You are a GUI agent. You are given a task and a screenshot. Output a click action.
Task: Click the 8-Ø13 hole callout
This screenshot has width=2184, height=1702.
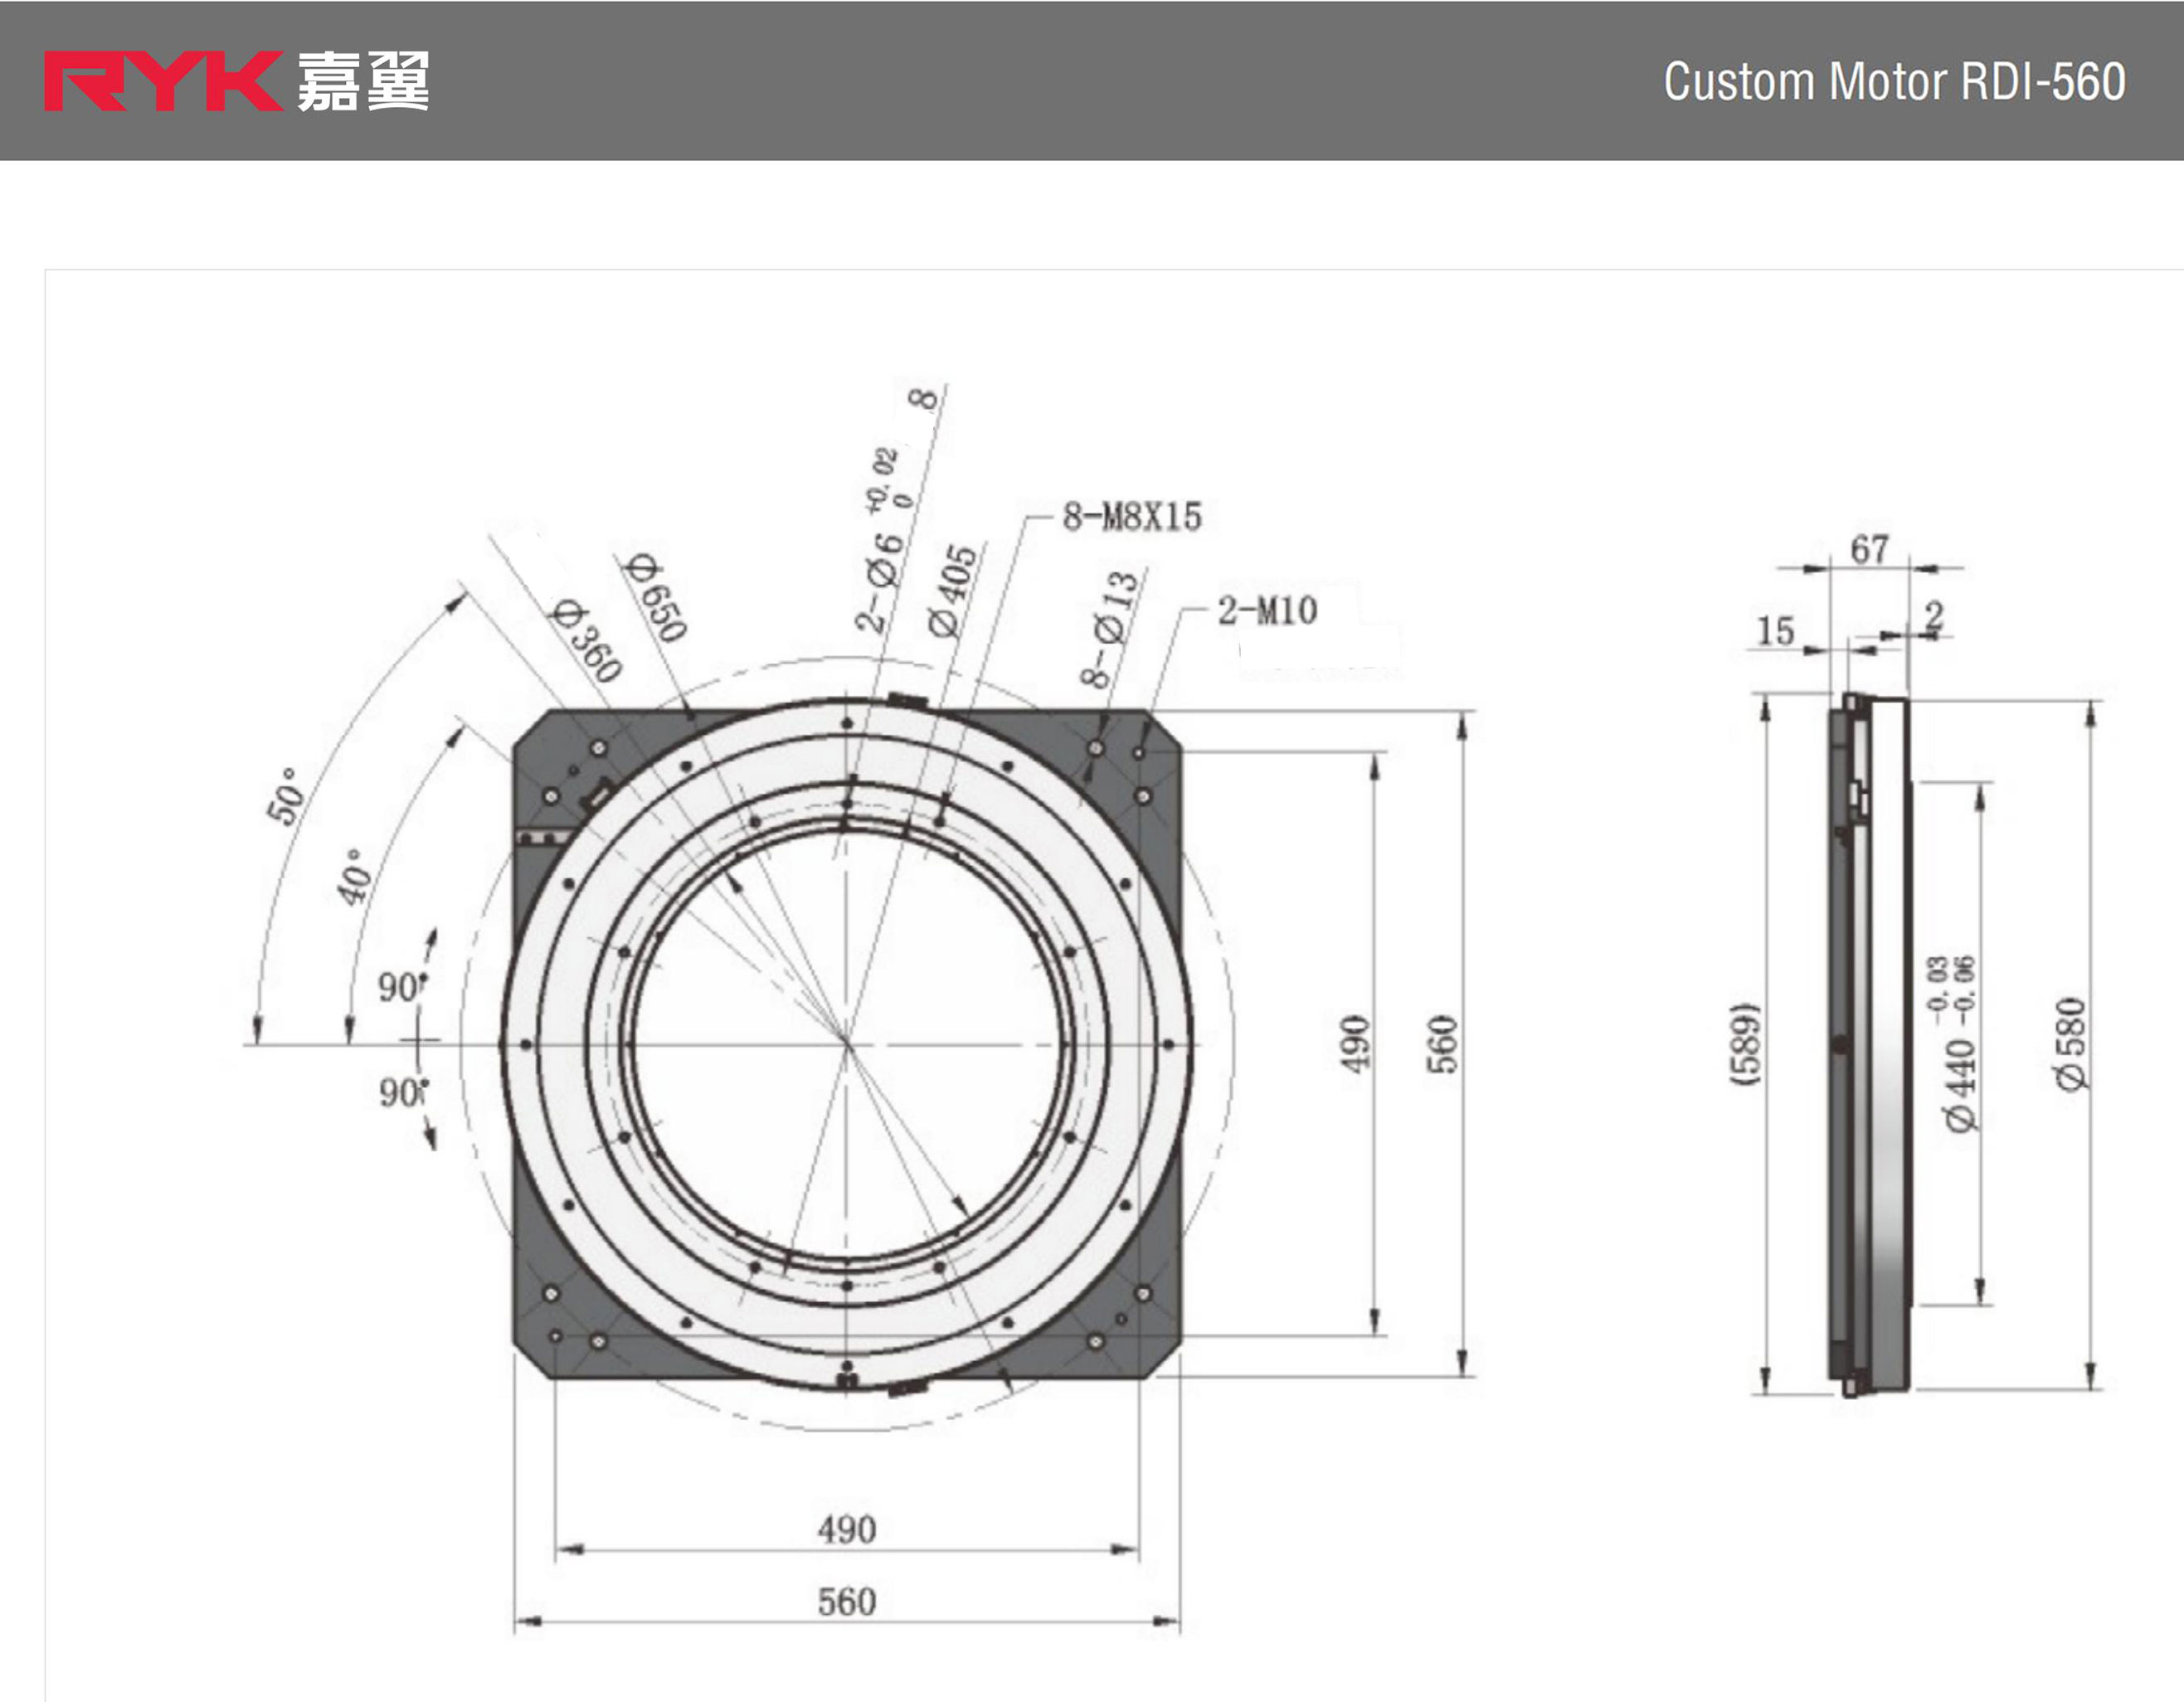[x=1110, y=630]
